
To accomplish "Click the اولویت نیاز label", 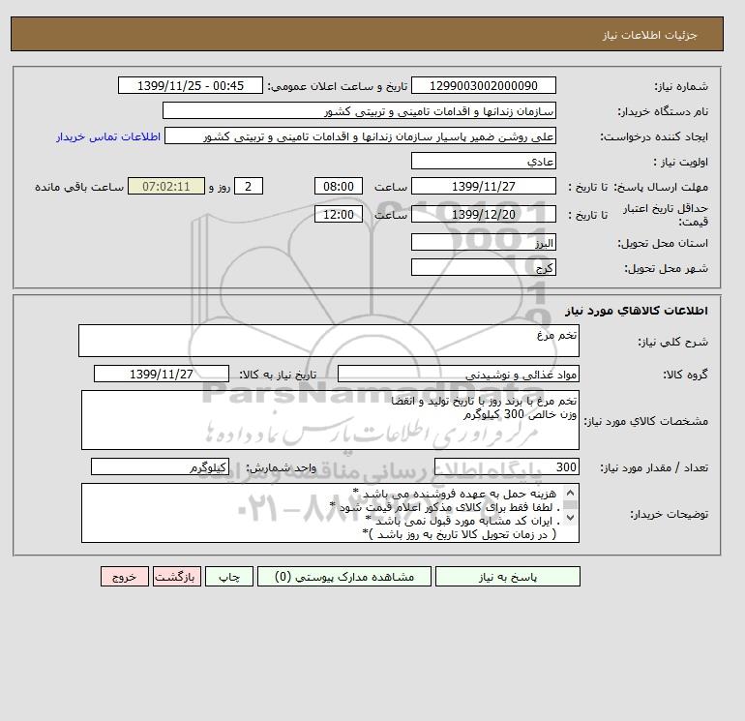I will click(x=681, y=162).
